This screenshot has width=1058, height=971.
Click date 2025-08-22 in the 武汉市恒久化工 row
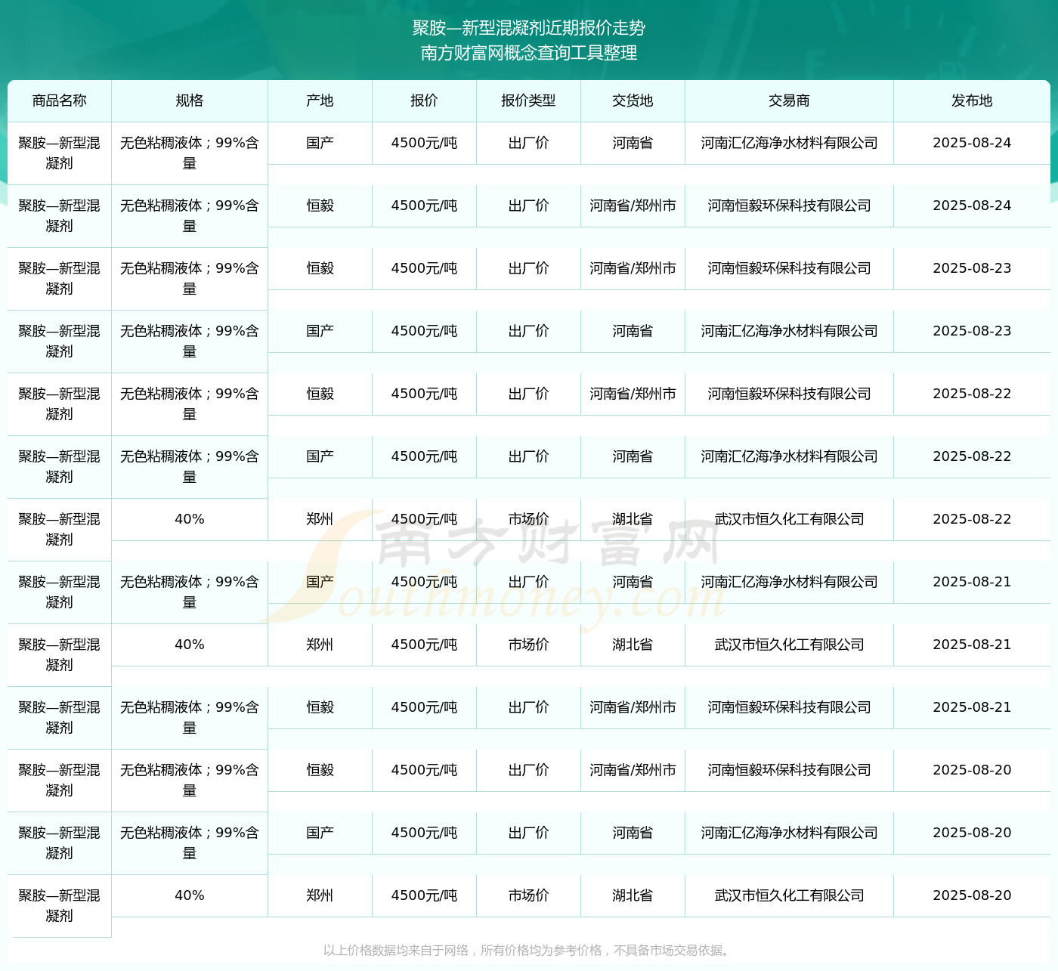[x=972, y=519]
